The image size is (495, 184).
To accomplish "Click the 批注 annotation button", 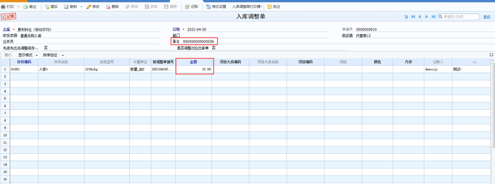I will [x=274, y=7].
